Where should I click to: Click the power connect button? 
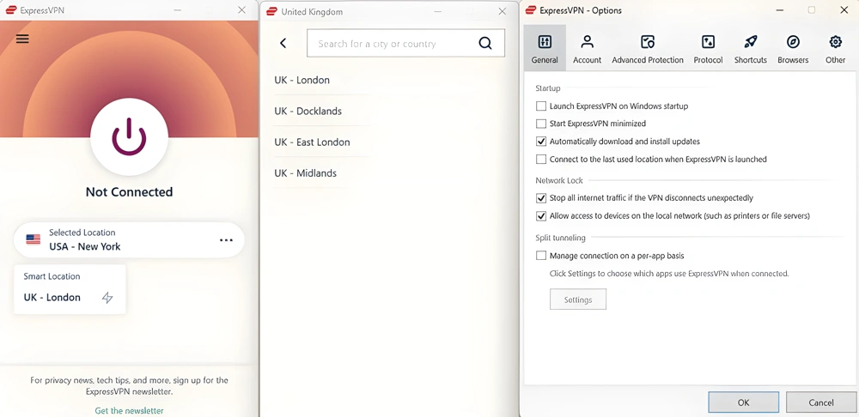(x=130, y=136)
